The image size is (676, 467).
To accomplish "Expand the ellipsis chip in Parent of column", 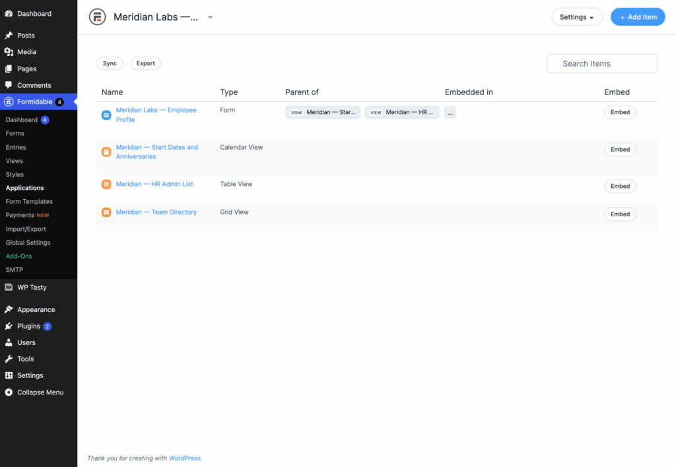I will coord(450,112).
